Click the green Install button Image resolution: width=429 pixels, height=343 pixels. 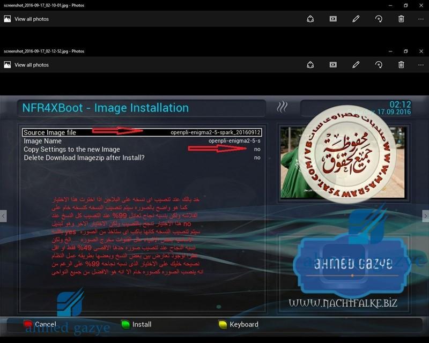(x=136, y=324)
